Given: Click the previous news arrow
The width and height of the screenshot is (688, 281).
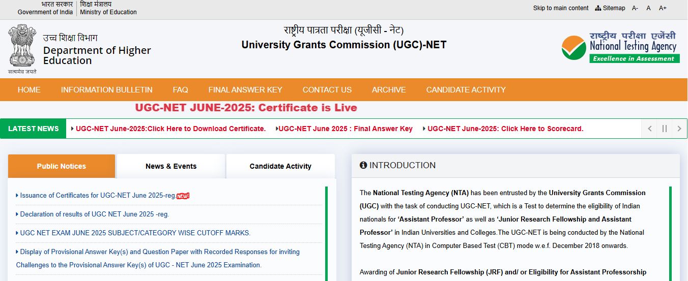Looking at the screenshot, I should coord(649,129).
